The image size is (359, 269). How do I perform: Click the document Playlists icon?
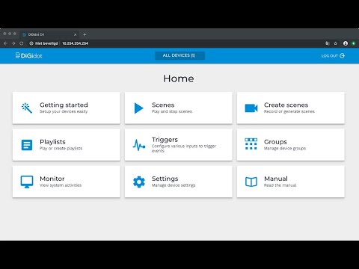click(27, 145)
